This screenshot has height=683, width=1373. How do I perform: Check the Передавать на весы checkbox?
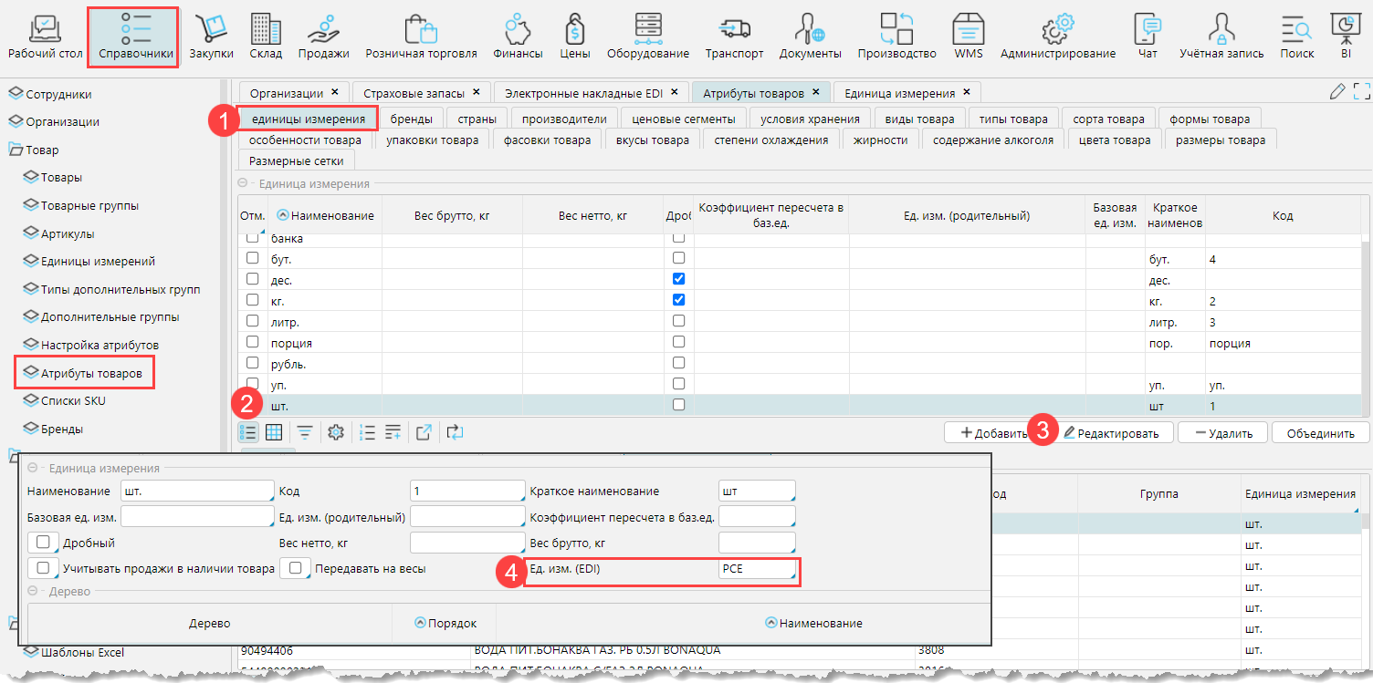click(x=295, y=568)
